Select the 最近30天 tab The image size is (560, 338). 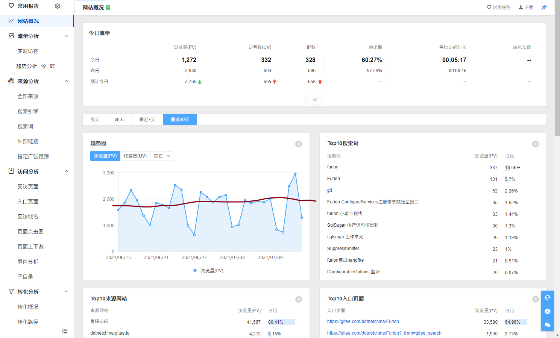click(x=180, y=120)
